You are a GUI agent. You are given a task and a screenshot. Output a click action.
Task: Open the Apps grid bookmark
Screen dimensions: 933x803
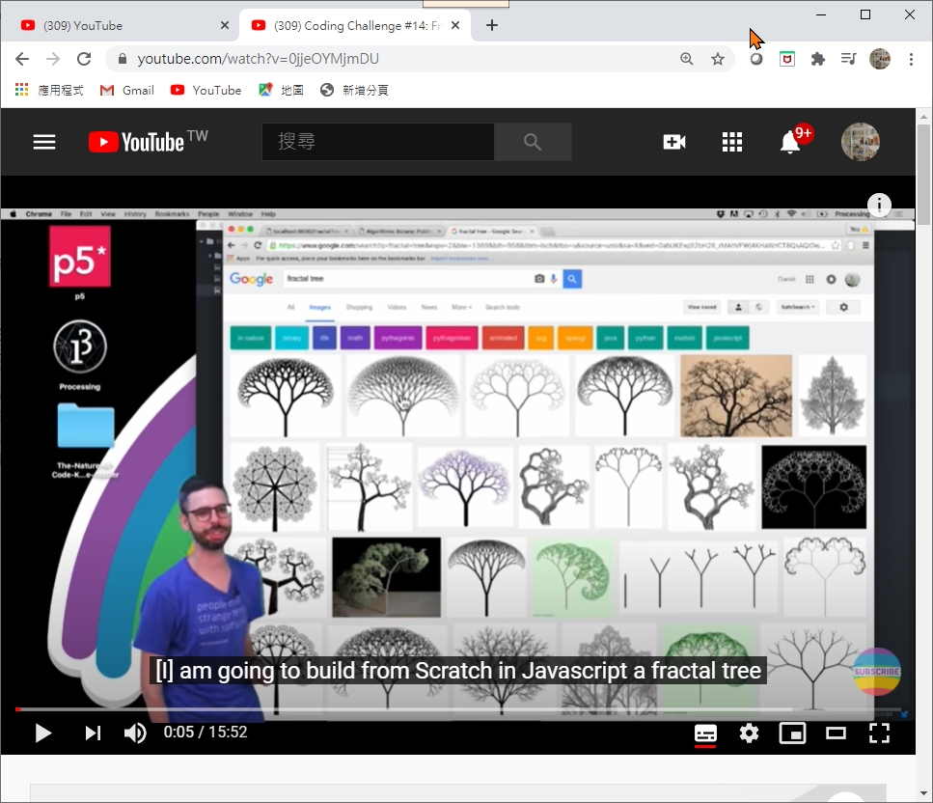[x=49, y=90]
